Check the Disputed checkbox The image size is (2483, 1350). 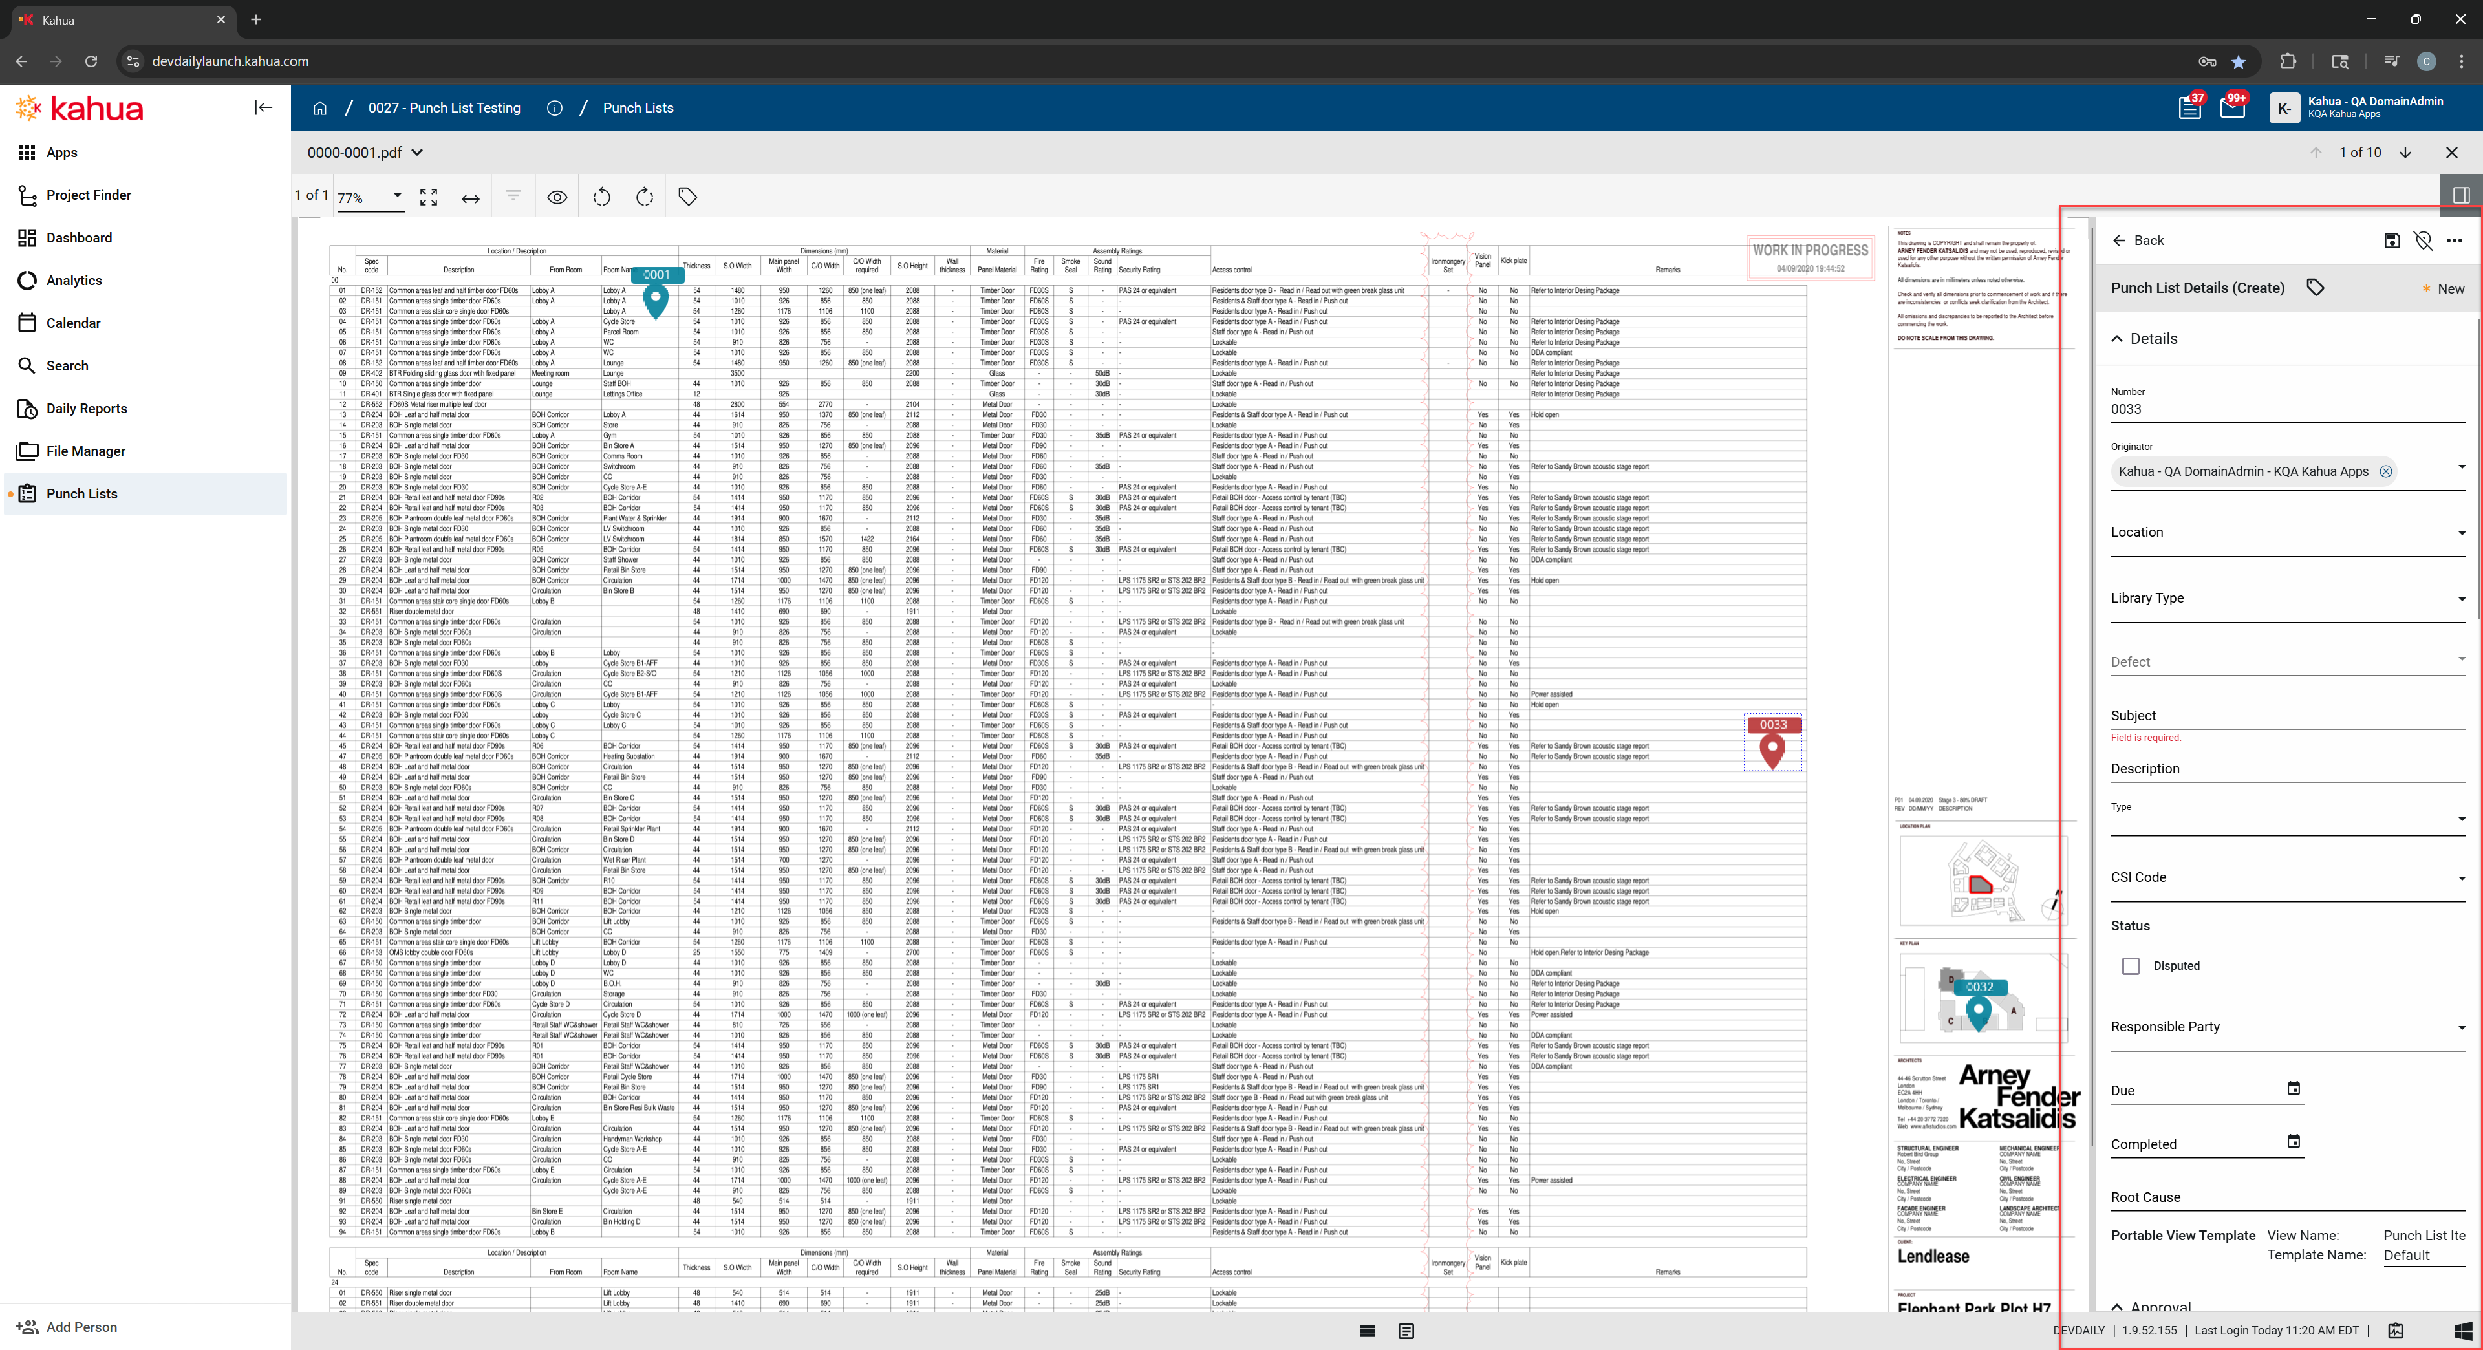coord(2131,965)
